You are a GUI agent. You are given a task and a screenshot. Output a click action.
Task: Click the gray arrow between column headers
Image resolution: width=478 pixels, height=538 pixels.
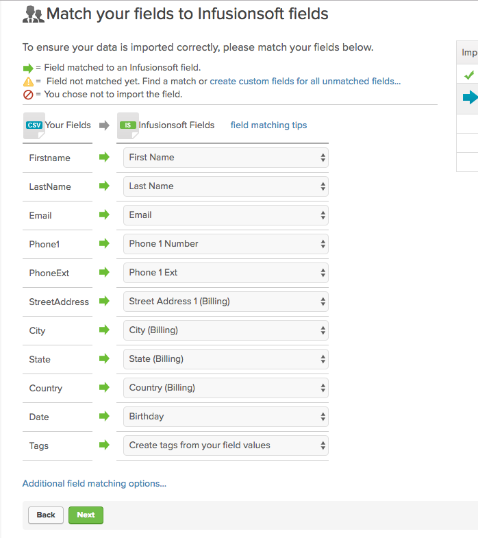coord(104,125)
